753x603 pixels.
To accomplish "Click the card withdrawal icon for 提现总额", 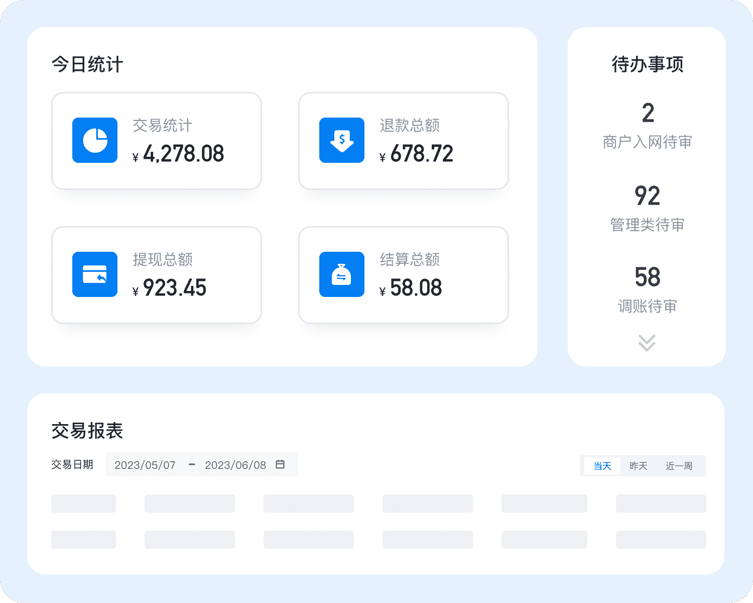I will tap(95, 274).
